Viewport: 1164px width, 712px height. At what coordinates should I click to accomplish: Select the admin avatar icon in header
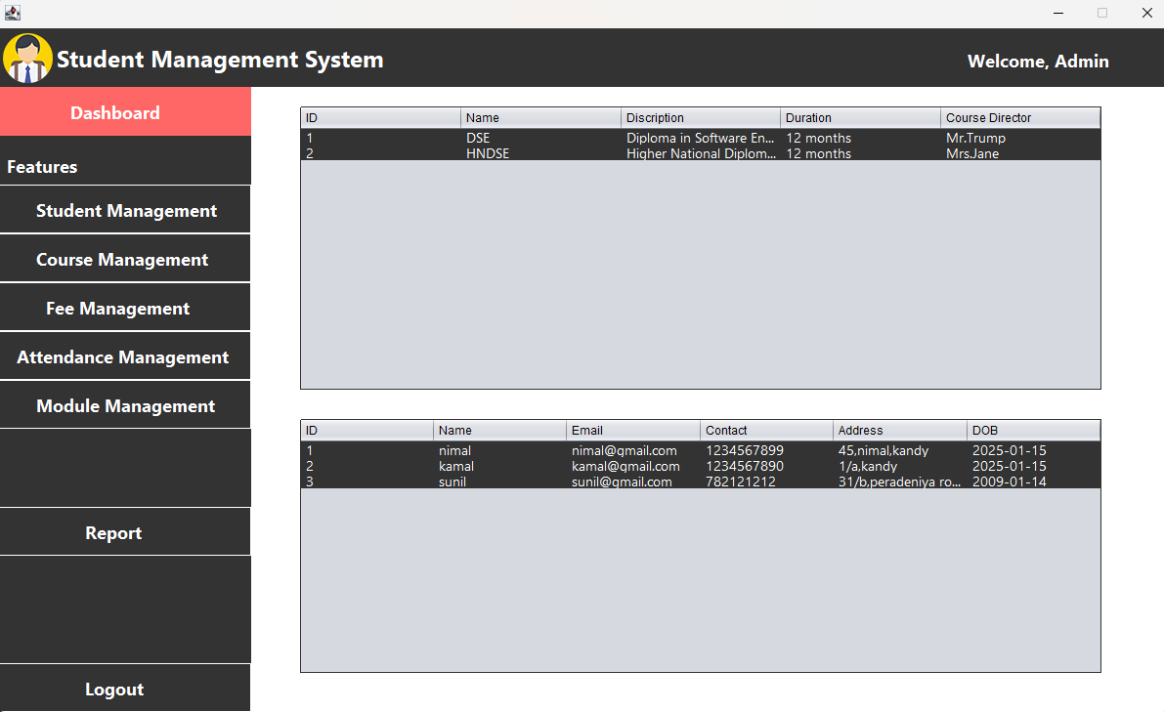click(26, 59)
